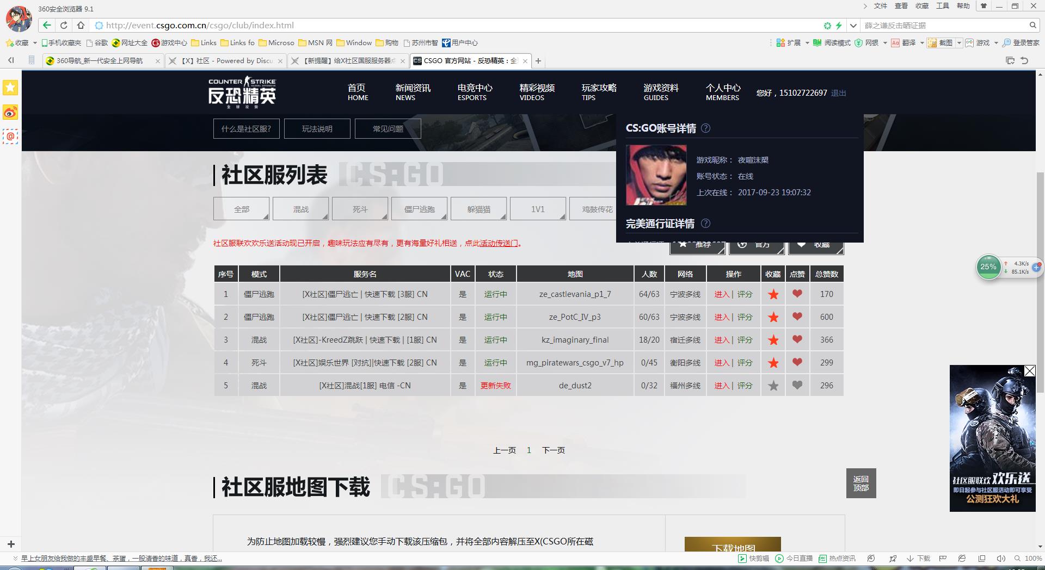Select the 僵尸逃跑 mode filter tab
Viewport: 1045px width, 570px height.
(x=419, y=209)
